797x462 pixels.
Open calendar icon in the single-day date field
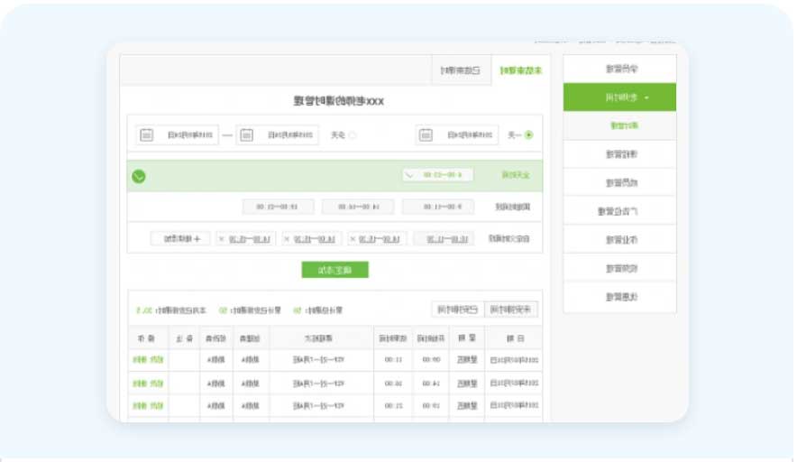[426, 135]
